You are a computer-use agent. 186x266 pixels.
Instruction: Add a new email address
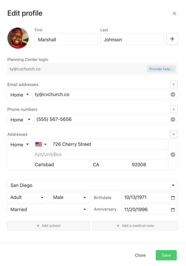pyautogui.click(x=174, y=84)
